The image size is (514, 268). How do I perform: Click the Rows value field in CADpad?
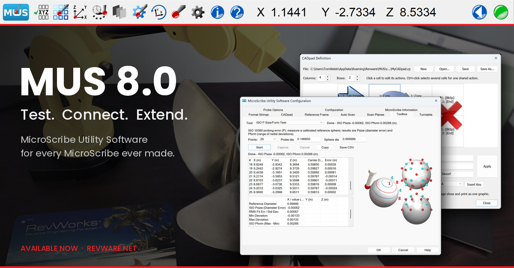[x=351, y=78]
